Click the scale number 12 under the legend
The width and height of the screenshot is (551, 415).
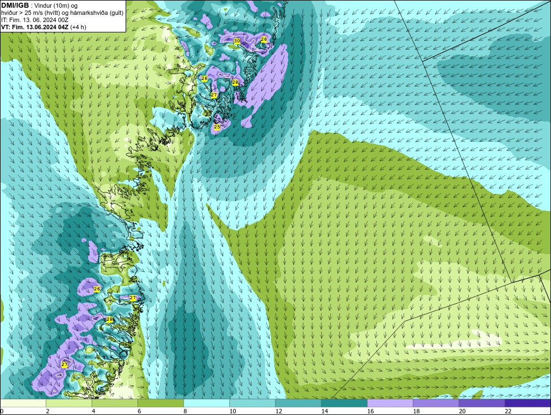tap(279, 411)
